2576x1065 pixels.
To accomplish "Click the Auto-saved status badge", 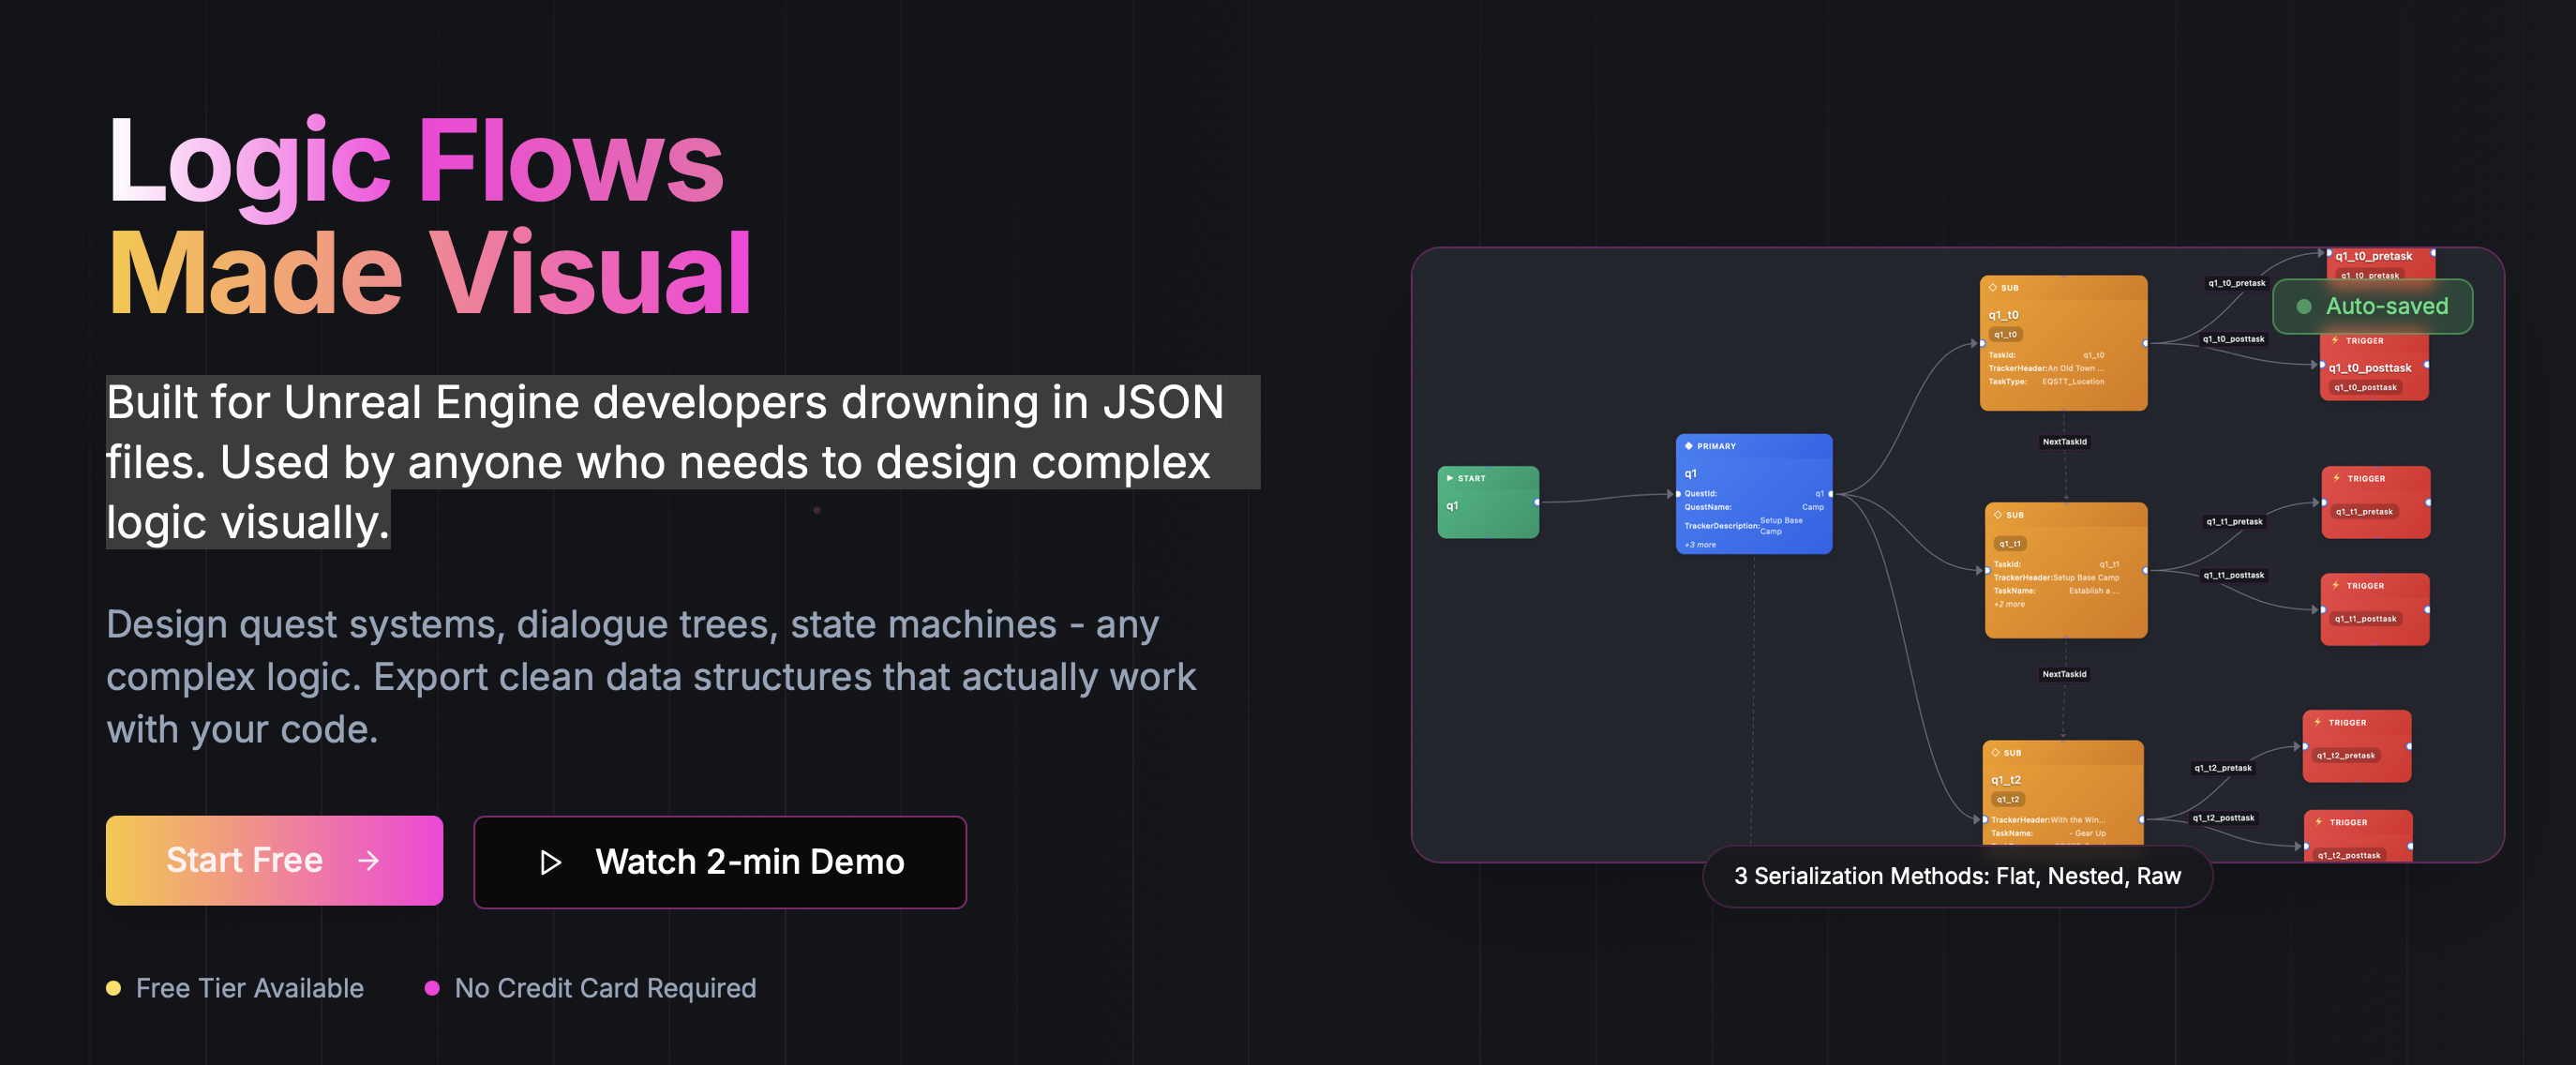I will click(2372, 306).
